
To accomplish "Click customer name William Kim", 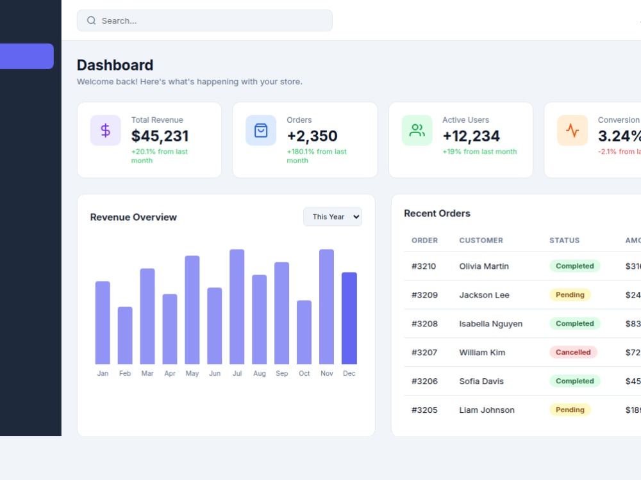I will (x=482, y=352).
